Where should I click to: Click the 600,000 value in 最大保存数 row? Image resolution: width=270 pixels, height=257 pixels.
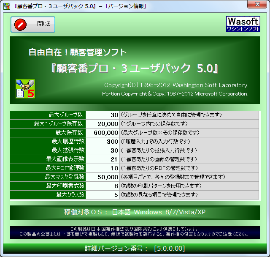[103, 132]
